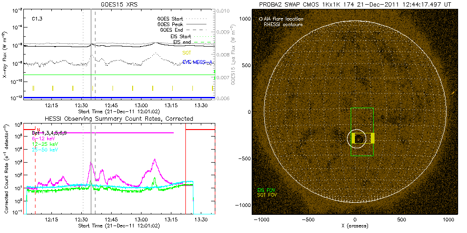Image resolution: width=467 pixels, height=233 pixels.
Task: Click the left yellow SOT FOV block
Action: click(x=354, y=138)
